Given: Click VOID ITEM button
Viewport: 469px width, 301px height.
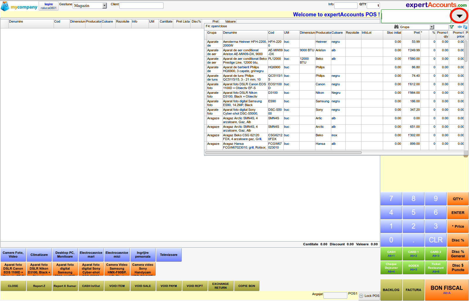Looking at the screenshot, I should pos(117,286).
